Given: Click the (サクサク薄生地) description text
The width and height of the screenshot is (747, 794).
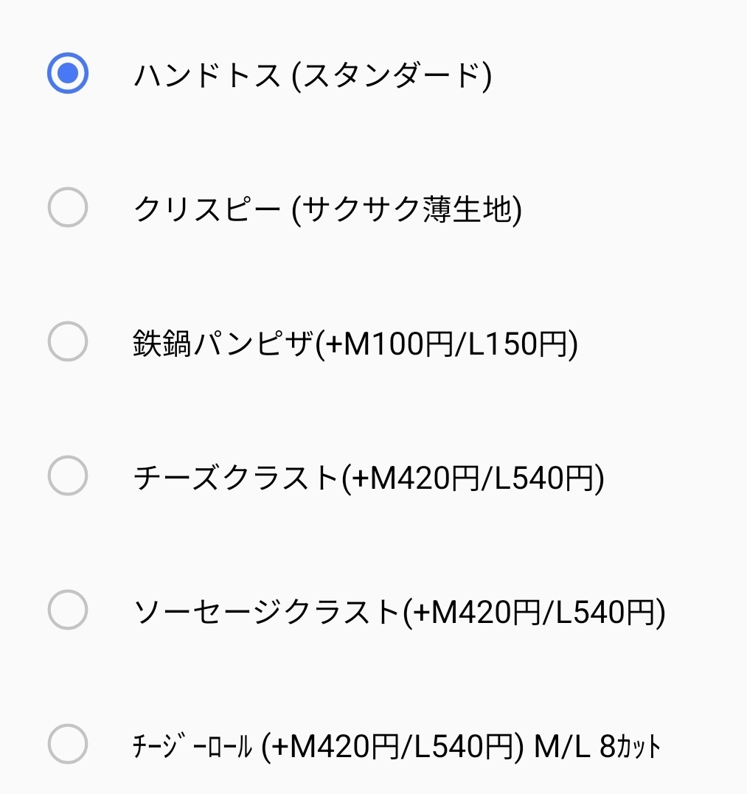Looking at the screenshot, I should (407, 209).
